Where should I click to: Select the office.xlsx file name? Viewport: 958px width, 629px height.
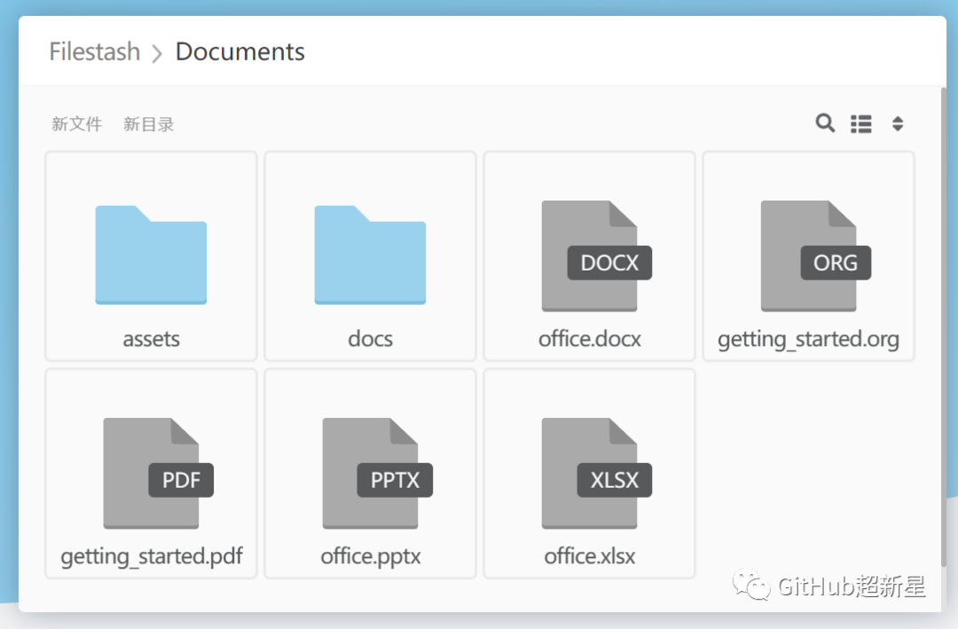tap(590, 556)
